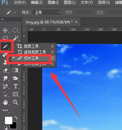Select the Move tool
122x130 pixels.
5,30
